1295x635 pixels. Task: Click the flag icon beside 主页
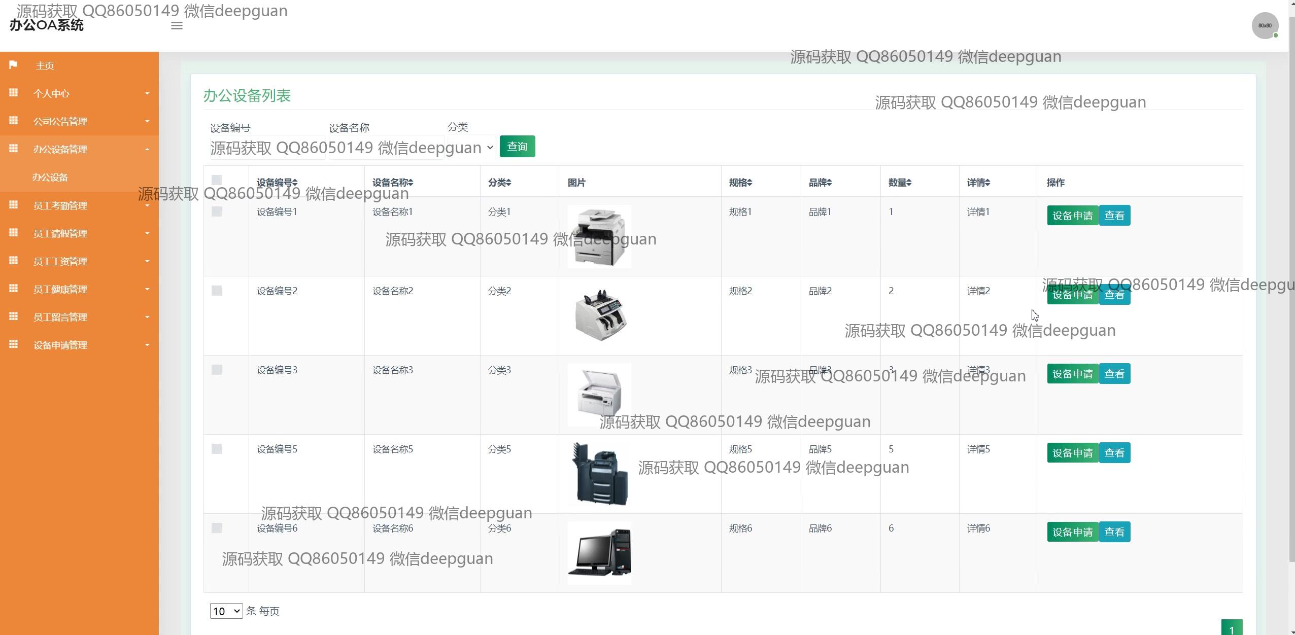13,65
